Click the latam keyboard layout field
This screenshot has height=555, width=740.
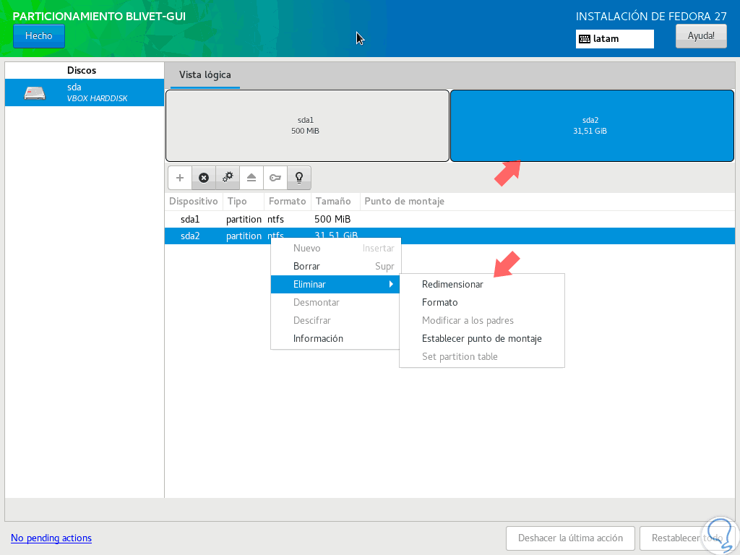tap(614, 39)
